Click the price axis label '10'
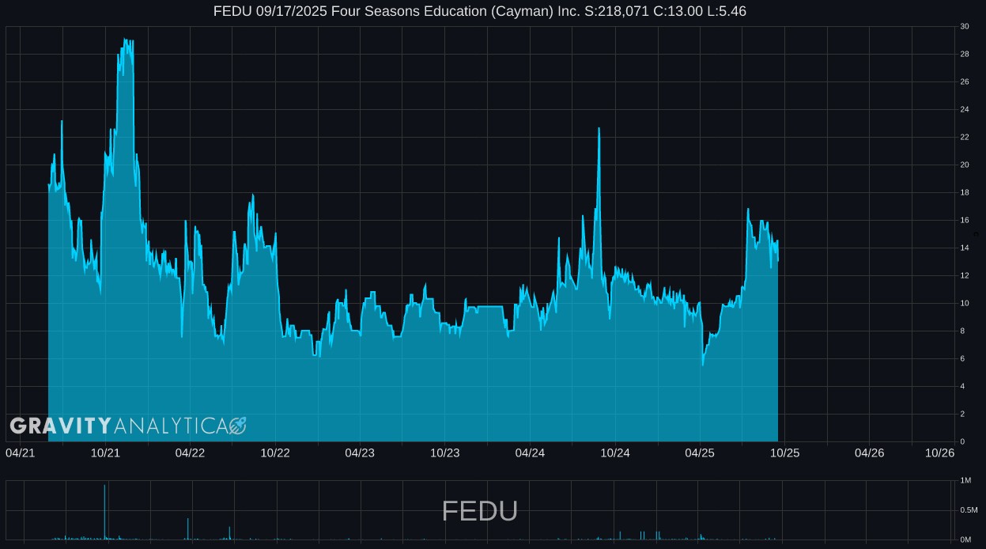The width and height of the screenshot is (986, 549). [965, 303]
